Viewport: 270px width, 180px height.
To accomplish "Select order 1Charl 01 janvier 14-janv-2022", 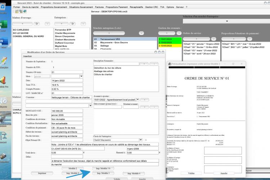I will pyautogui.click(x=201, y=44).
